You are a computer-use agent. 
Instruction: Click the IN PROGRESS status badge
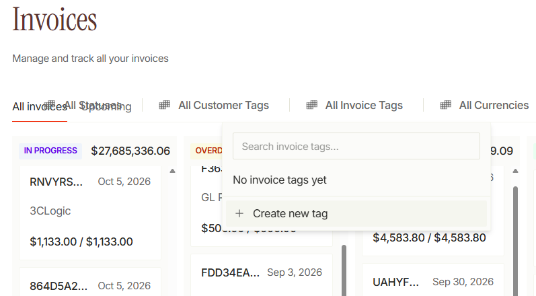pyautogui.click(x=50, y=151)
